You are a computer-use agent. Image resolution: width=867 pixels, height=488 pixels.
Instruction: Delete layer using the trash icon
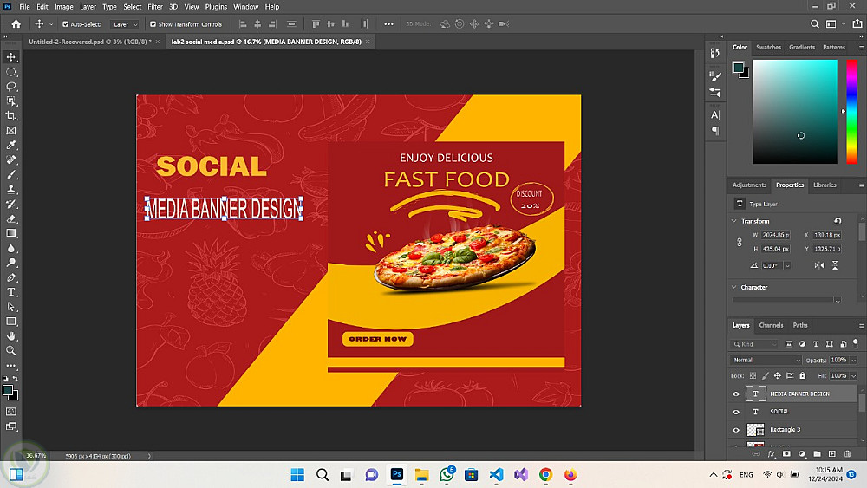click(x=847, y=453)
